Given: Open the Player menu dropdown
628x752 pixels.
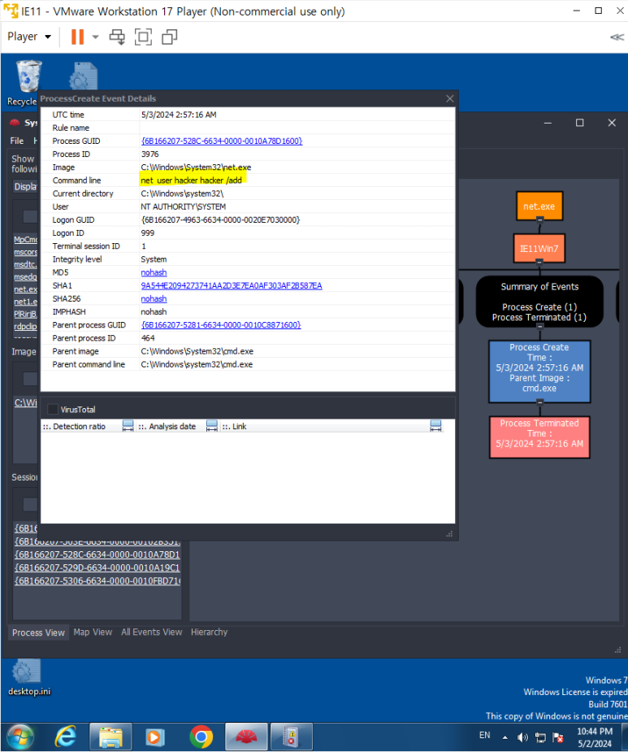Looking at the screenshot, I should pos(29,37).
